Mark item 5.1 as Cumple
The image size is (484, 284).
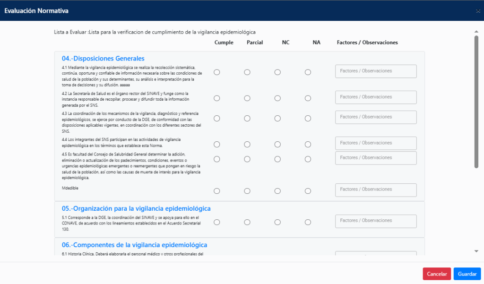[x=217, y=222]
